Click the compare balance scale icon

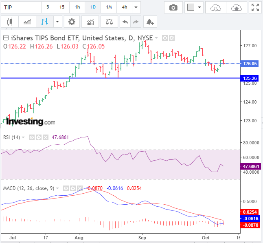109,22
